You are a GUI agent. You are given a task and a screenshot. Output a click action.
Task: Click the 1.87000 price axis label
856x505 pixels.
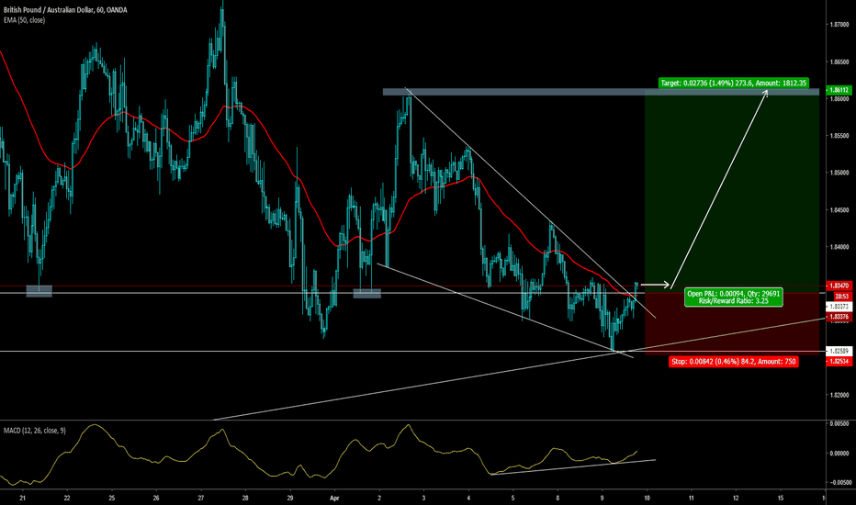click(839, 25)
